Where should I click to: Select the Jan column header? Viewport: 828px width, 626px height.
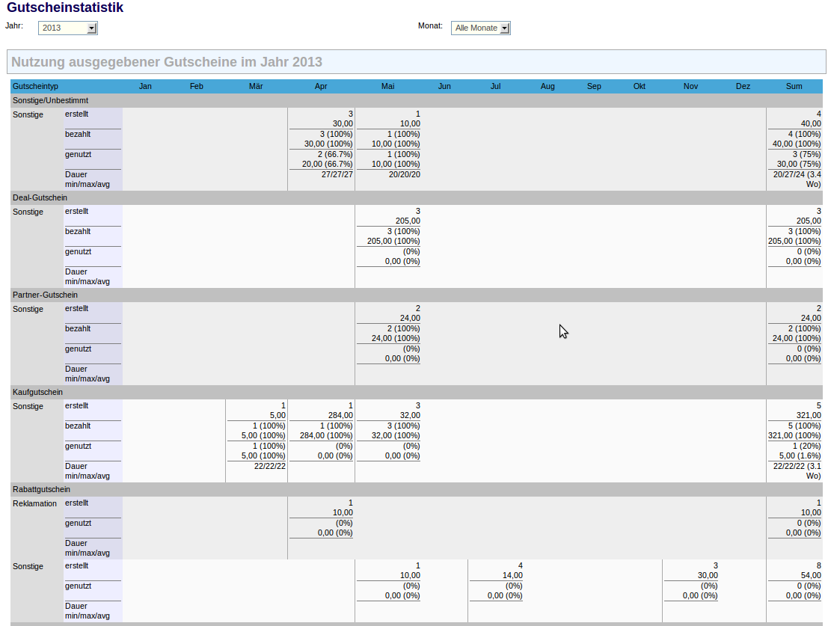[145, 87]
